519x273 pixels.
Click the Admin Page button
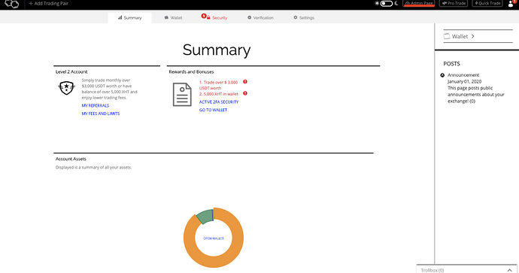coord(419,3)
